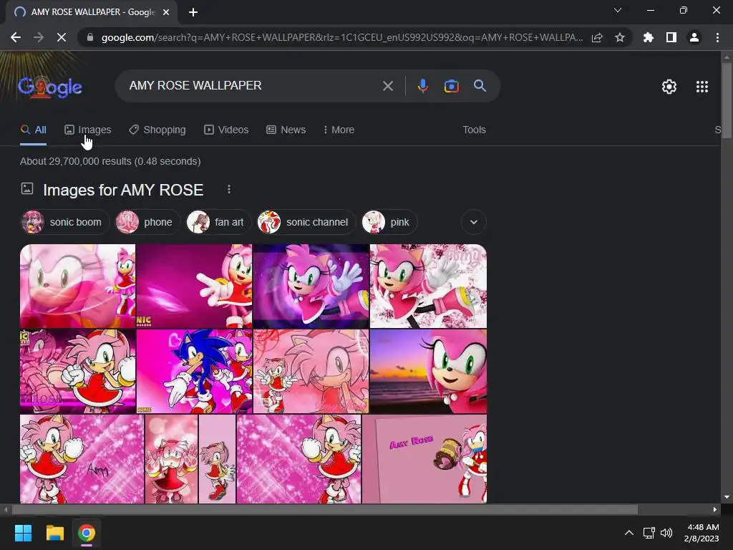Click the Chrome taskbar icon
Image resolution: width=733 pixels, height=550 pixels.
tap(87, 533)
